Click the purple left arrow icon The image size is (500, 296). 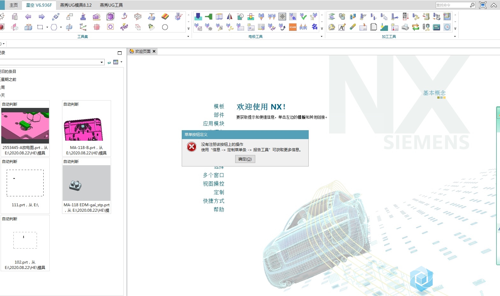28,17
